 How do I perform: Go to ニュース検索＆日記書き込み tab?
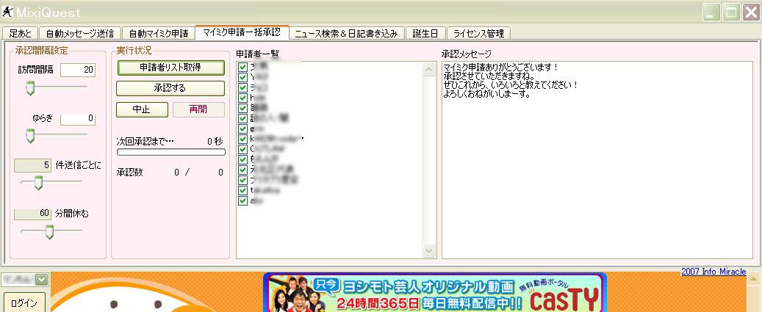pos(347,34)
